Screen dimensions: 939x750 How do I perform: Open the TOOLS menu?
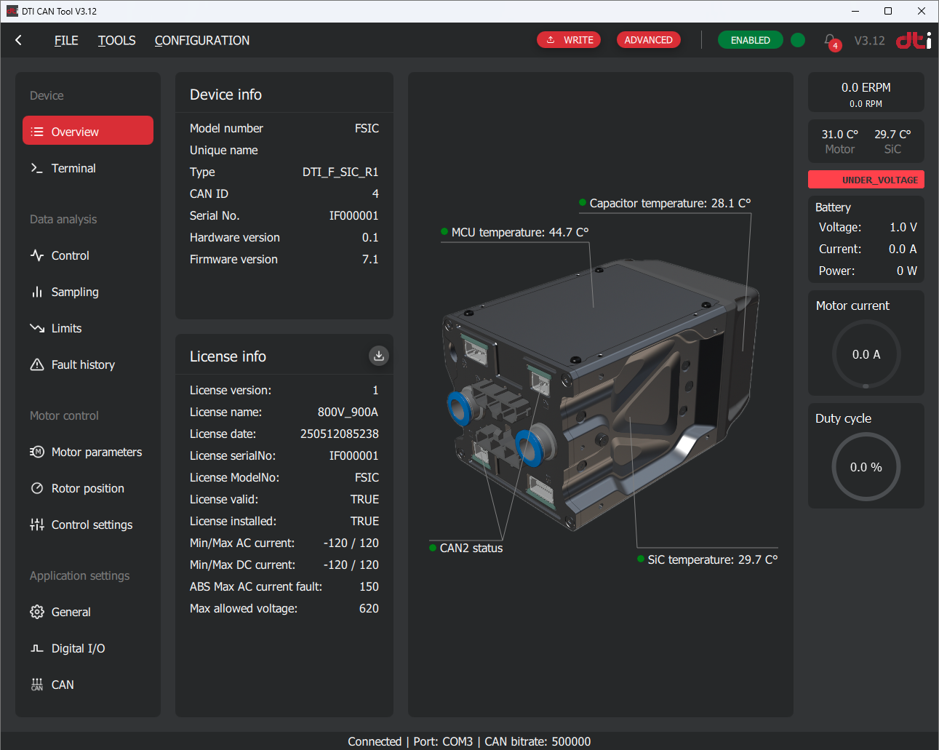116,41
